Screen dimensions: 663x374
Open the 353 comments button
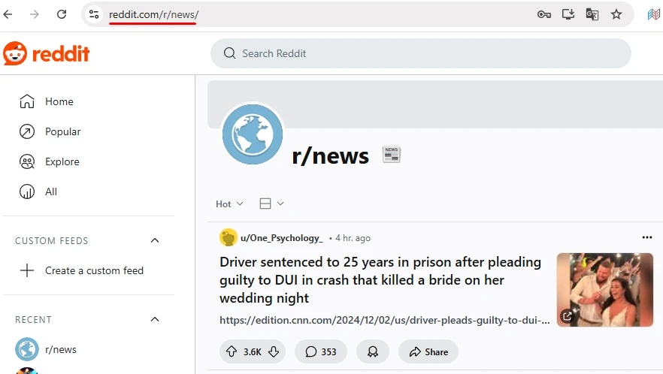[x=320, y=351]
